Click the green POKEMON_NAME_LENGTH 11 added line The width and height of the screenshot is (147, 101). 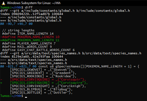click(30, 40)
